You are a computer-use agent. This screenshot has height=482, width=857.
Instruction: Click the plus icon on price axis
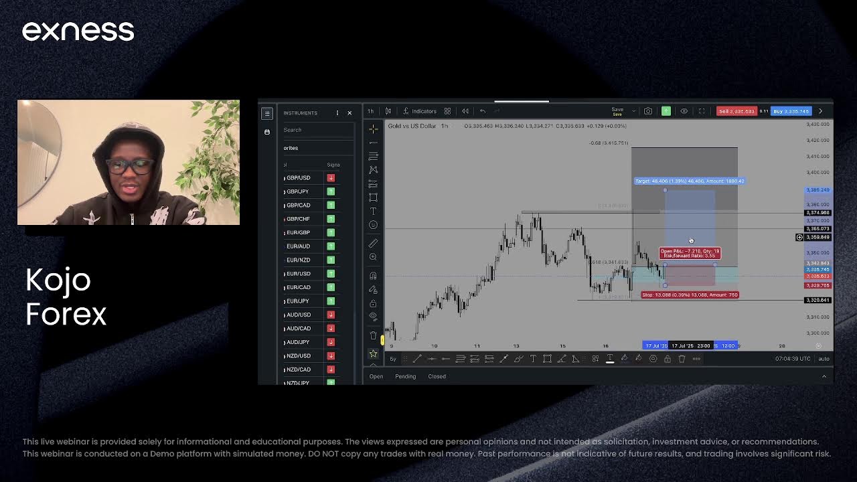click(799, 238)
